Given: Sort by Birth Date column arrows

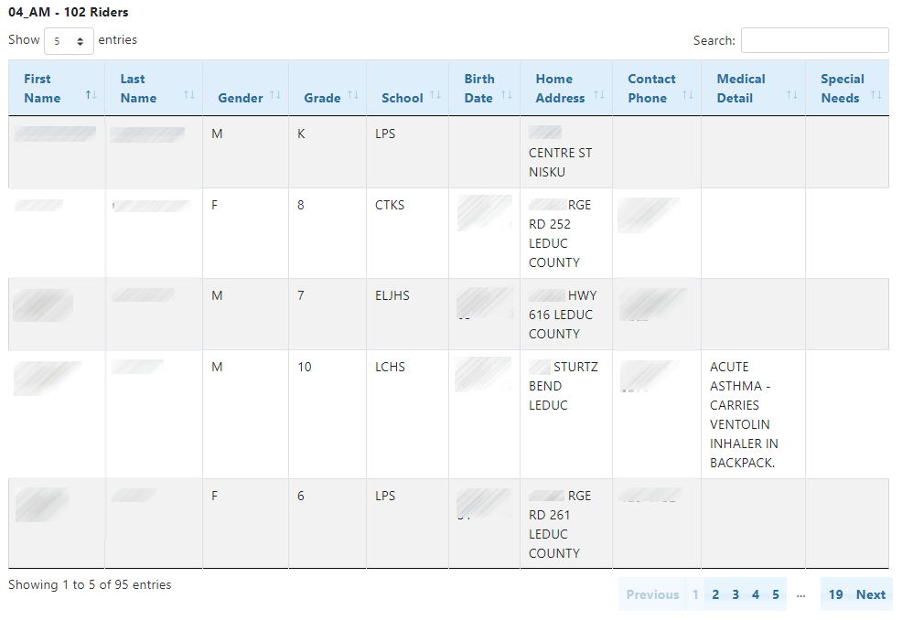Looking at the screenshot, I should pyautogui.click(x=506, y=95).
